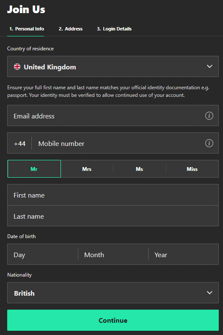The height and width of the screenshot is (335, 223).
Task: Focus the Email address field
Action: tap(113, 115)
